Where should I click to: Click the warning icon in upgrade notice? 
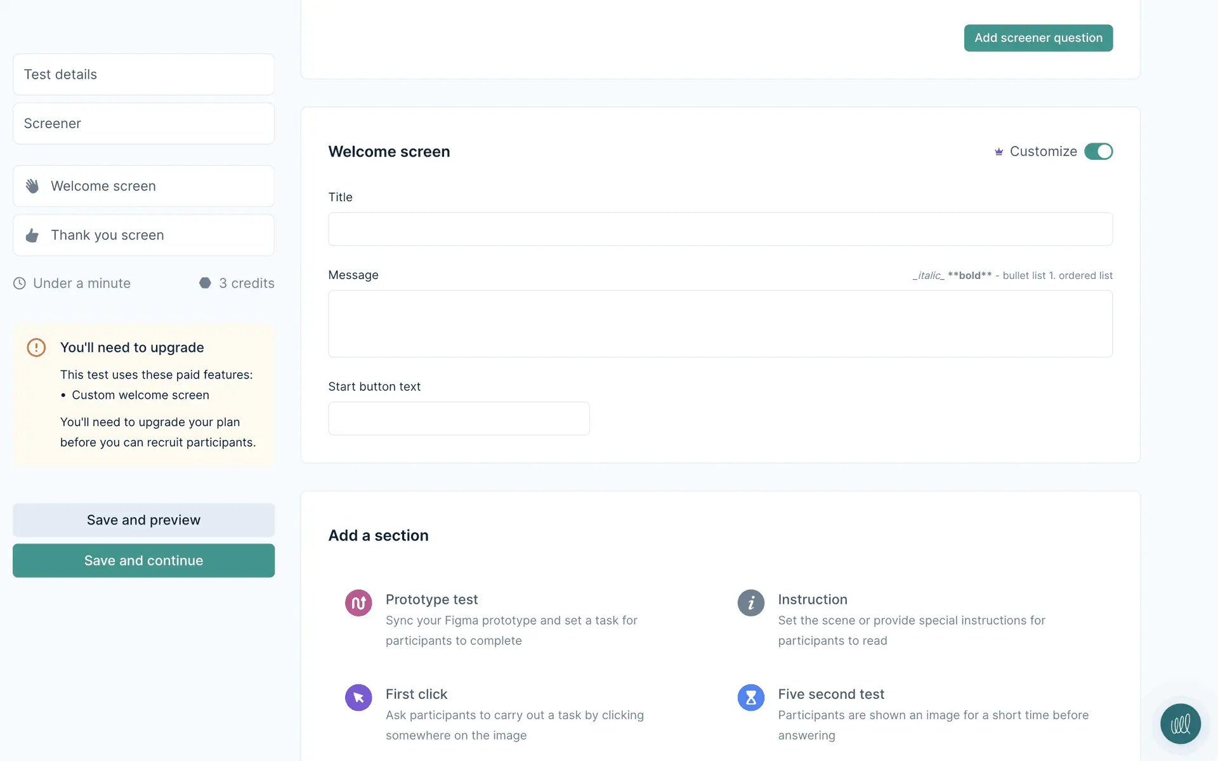pos(36,348)
